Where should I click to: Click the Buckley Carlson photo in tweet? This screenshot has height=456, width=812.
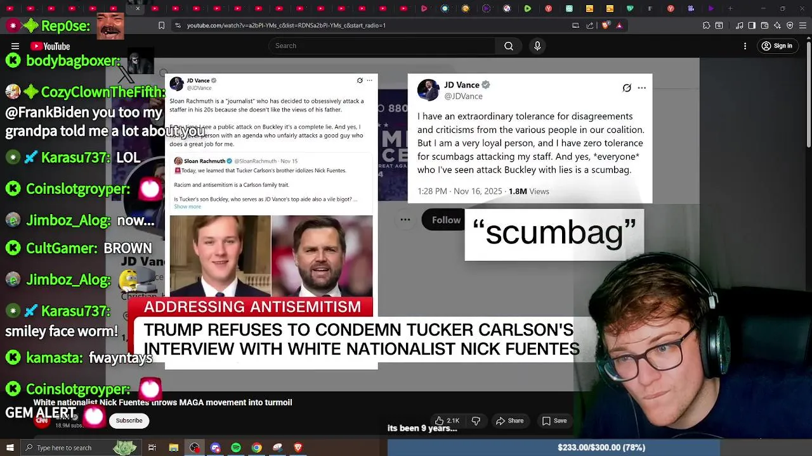tap(220, 256)
